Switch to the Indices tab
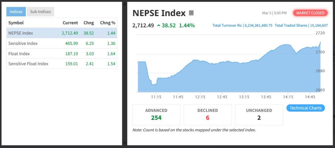 [16, 12]
